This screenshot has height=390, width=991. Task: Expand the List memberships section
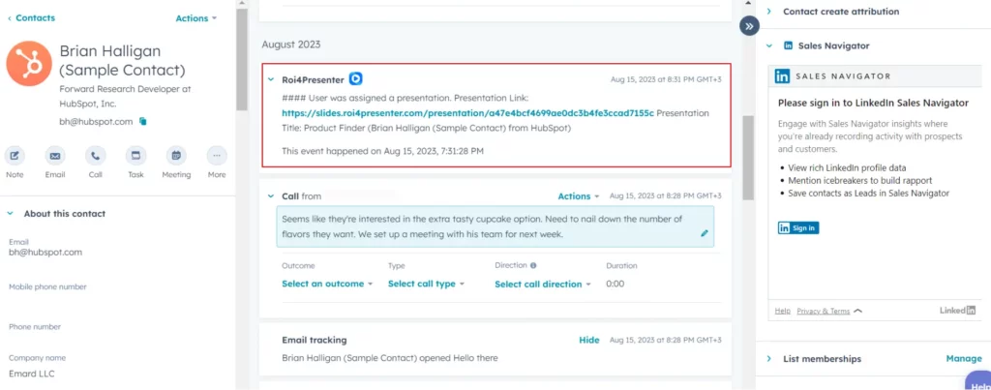tap(769, 358)
